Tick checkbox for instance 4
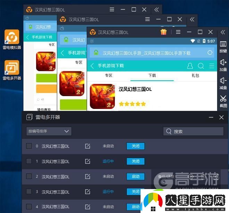This screenshot has width=229, height=213. (x=29, y=206)
